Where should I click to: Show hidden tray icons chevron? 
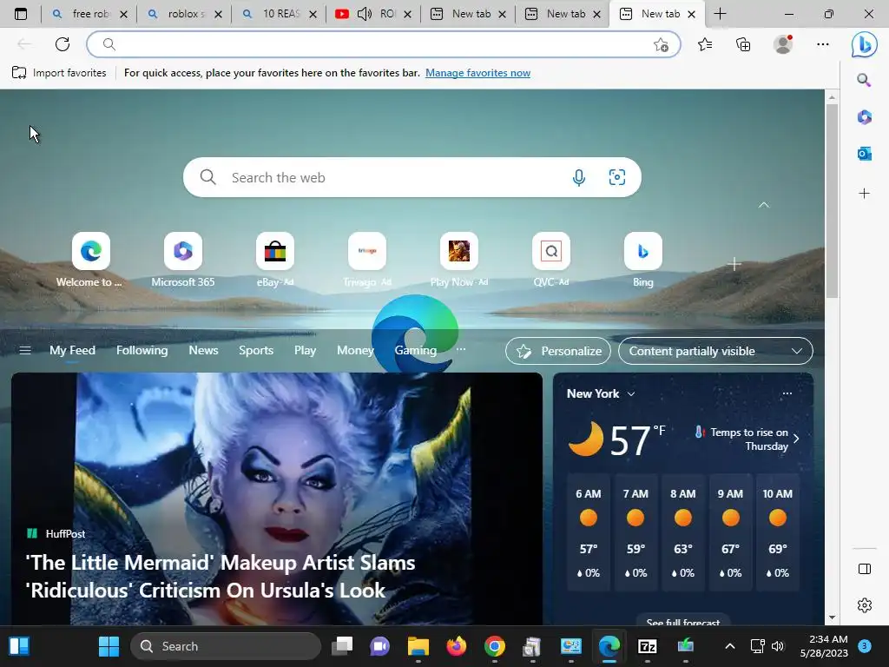point(729,646)
